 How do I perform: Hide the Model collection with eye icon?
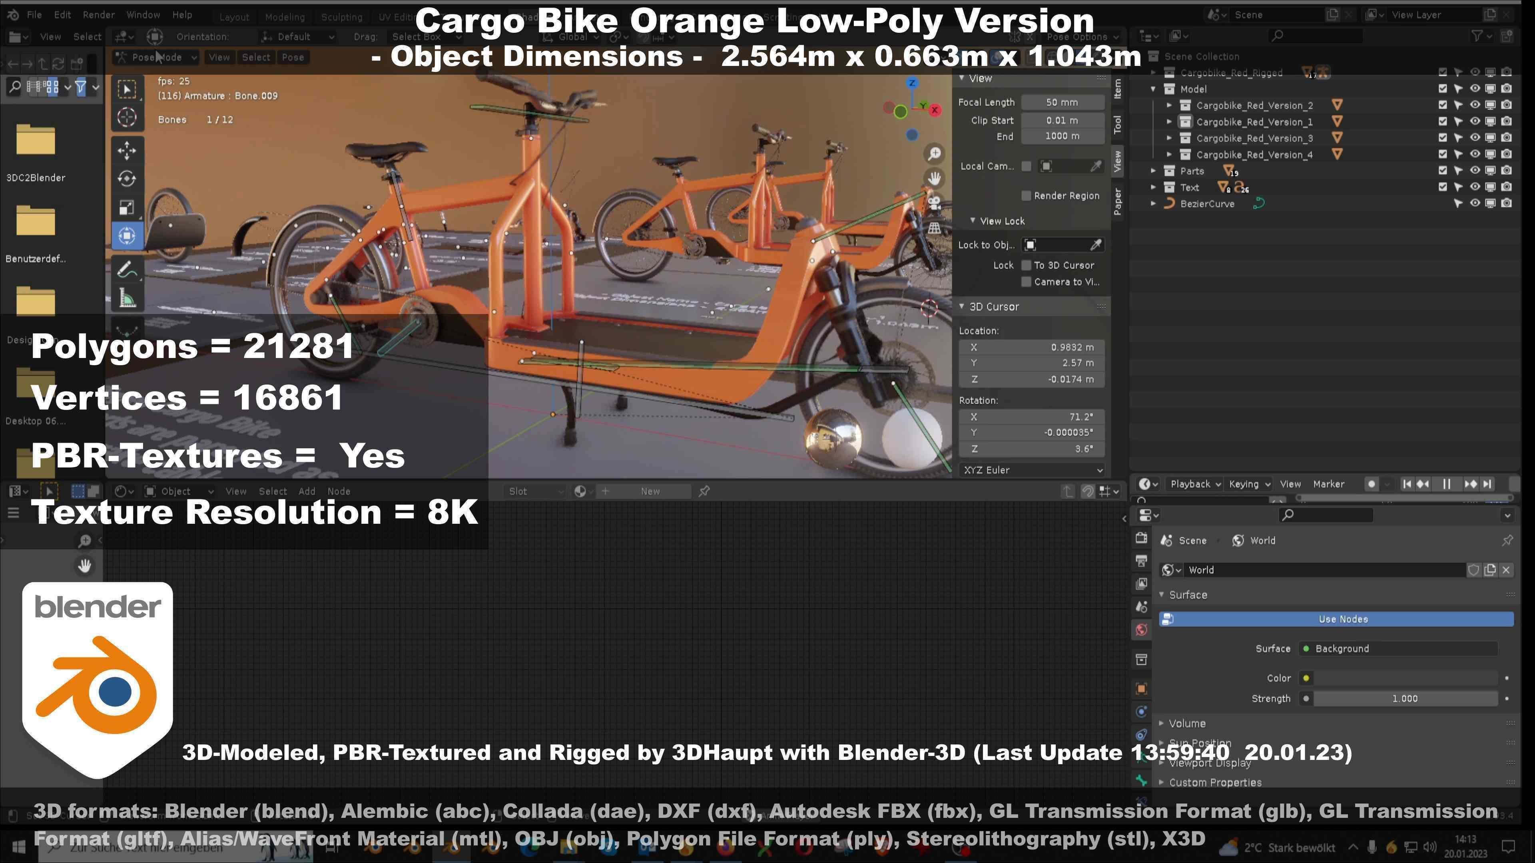[x=1474, y=89]
